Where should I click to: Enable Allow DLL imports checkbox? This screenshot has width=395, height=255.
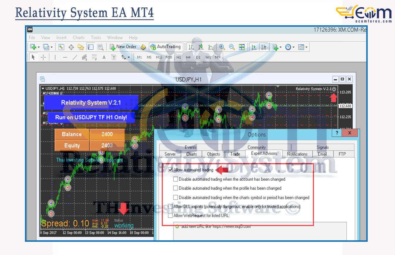(170, 207)
